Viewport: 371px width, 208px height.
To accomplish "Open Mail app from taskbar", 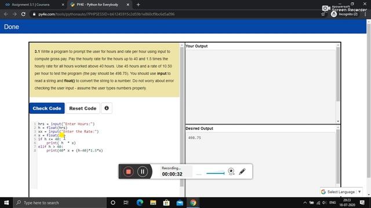I will [x=180, y=203].
